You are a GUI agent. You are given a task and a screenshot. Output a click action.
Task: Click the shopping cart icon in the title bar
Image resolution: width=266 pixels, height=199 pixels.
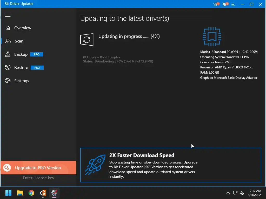tap(216, 4)
